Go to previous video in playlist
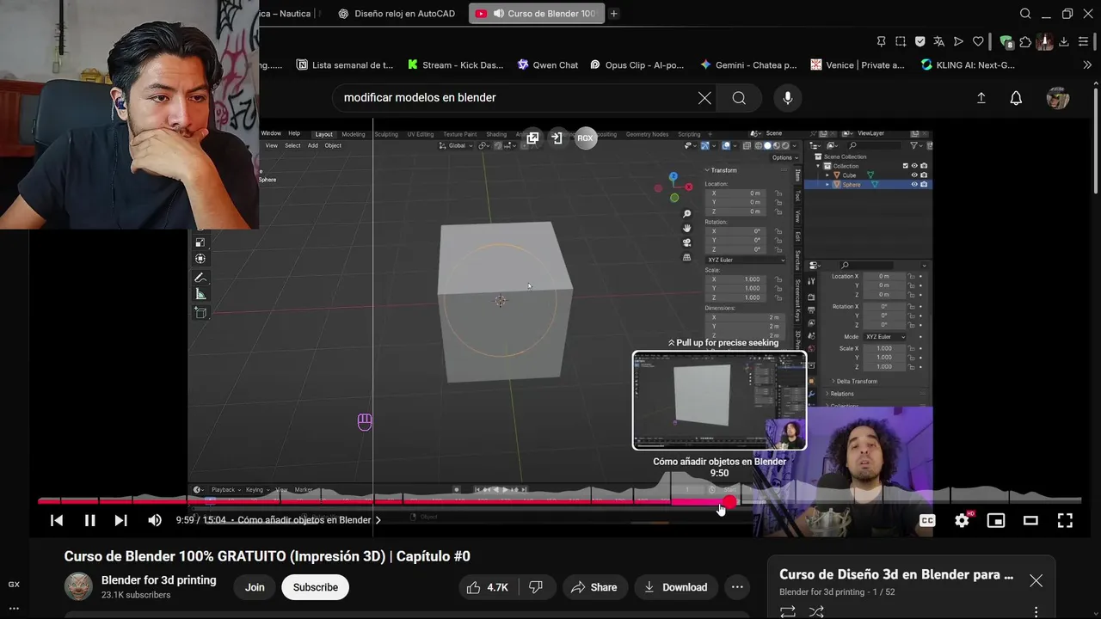Image resolution: width=1101 pixels, height=619 pixels. (57, 520)
